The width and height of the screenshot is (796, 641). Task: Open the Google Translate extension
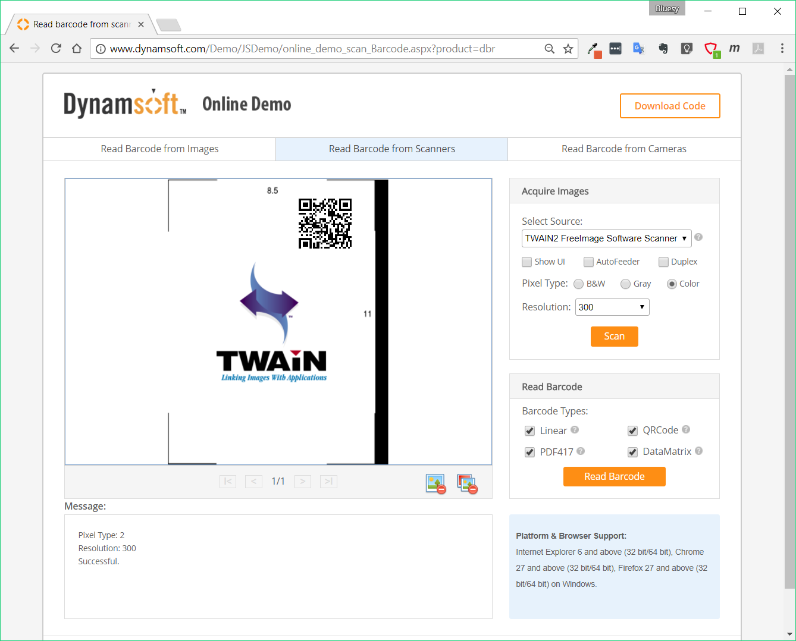638,49
